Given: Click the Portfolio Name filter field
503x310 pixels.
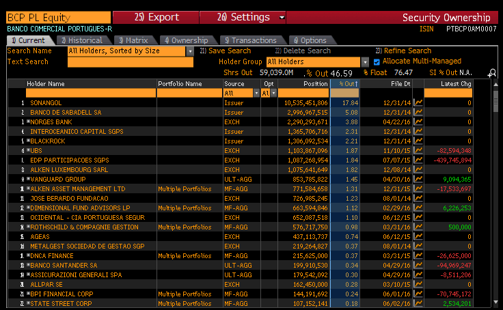Looking at the screenshot, I should [189, 94].
